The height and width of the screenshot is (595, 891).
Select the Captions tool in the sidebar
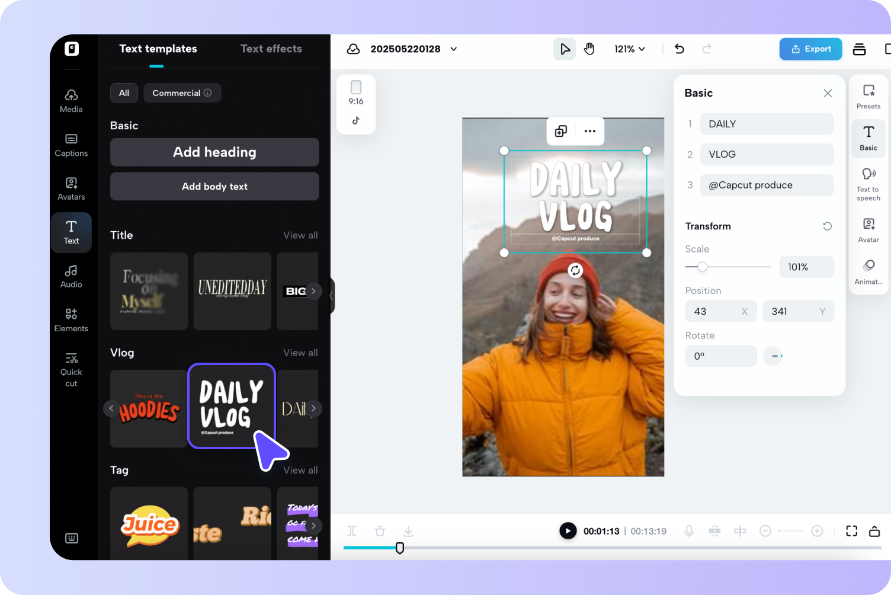pos(71,144)
